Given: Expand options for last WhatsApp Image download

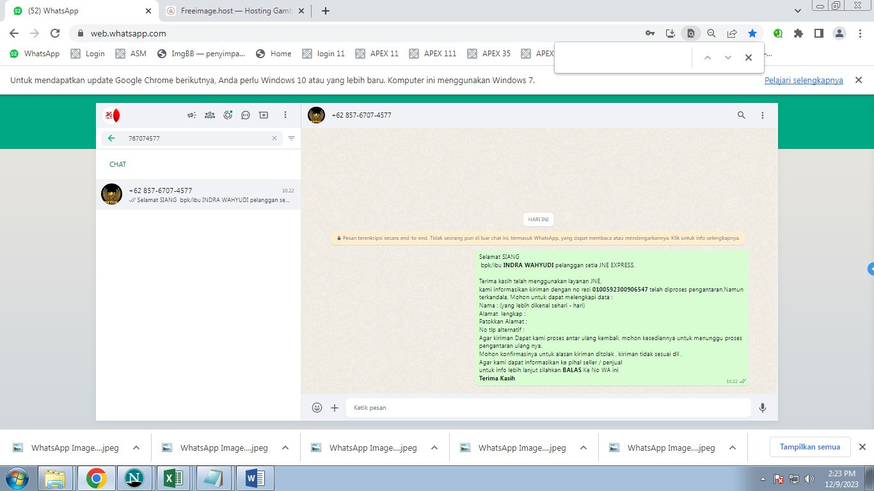Looking at the screenshot, I should pyautogui.click(x=732, y=448).
